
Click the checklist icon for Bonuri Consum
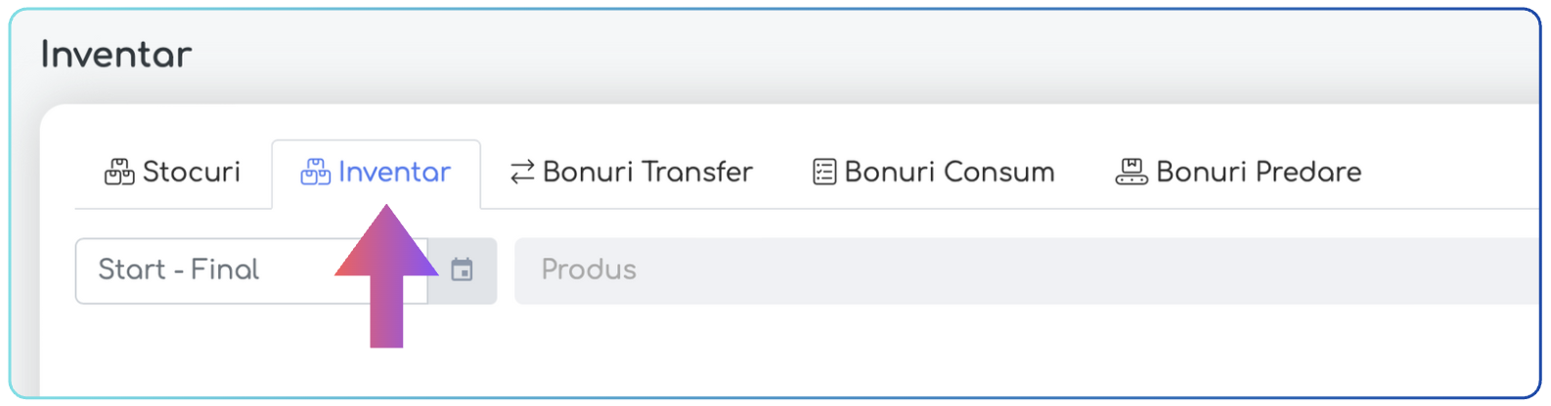(824, 172)
